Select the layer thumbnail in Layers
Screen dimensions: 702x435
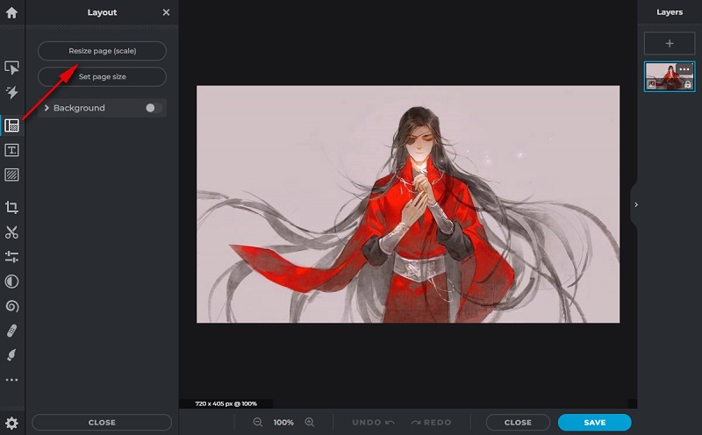click(x=670, y=76)
